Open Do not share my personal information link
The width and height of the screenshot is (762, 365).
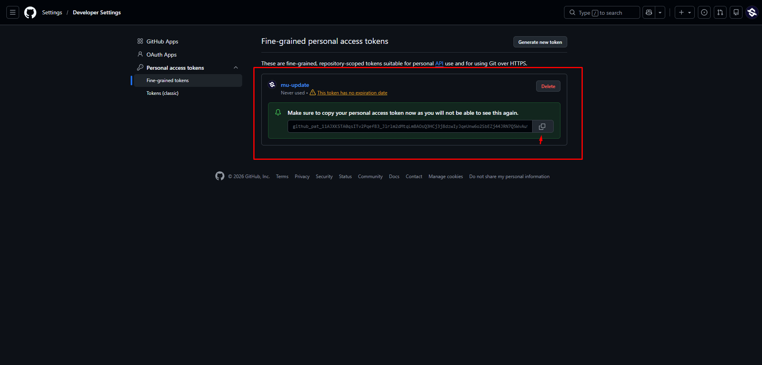(x=509, y=177)
